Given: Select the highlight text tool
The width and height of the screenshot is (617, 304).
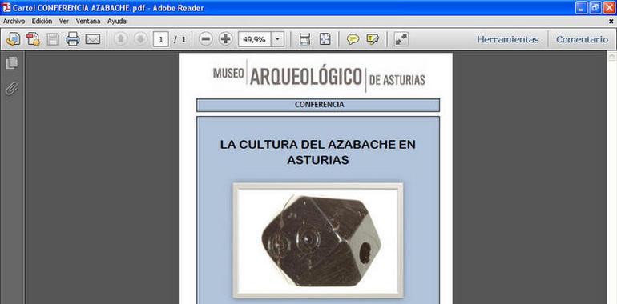Looking at the screenshot, I should (373, 39).
